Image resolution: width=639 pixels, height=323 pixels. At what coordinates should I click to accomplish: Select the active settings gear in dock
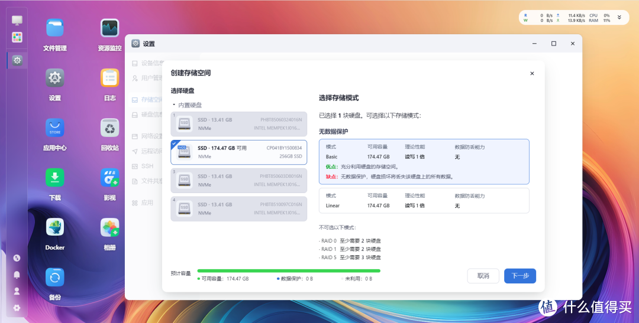tap(17, 61)
